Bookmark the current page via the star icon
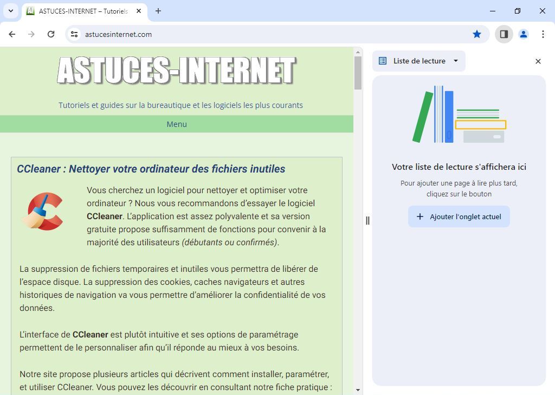555x395 pixels. [x=476, y=34]
